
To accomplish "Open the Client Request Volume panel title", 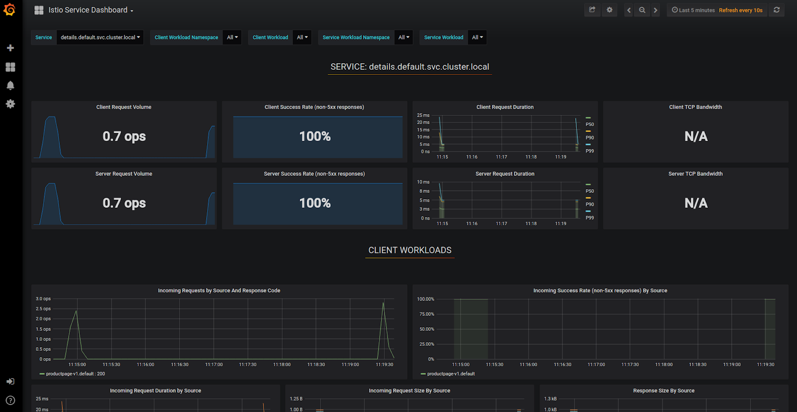I will (x=124, y=107).
